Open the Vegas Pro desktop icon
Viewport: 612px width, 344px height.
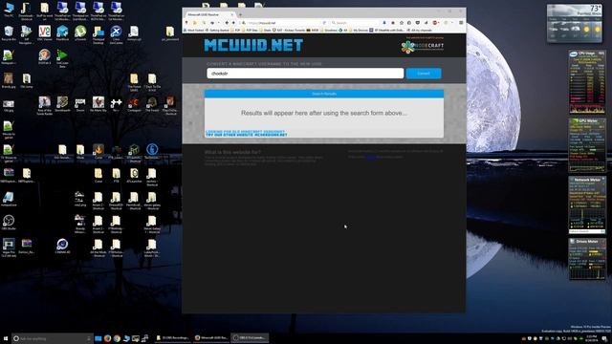coord(9,247)
